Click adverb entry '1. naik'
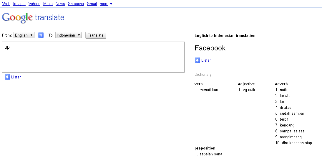Image resolution: width=322 pixels, height=166 pixels. (x=281, y=90)
